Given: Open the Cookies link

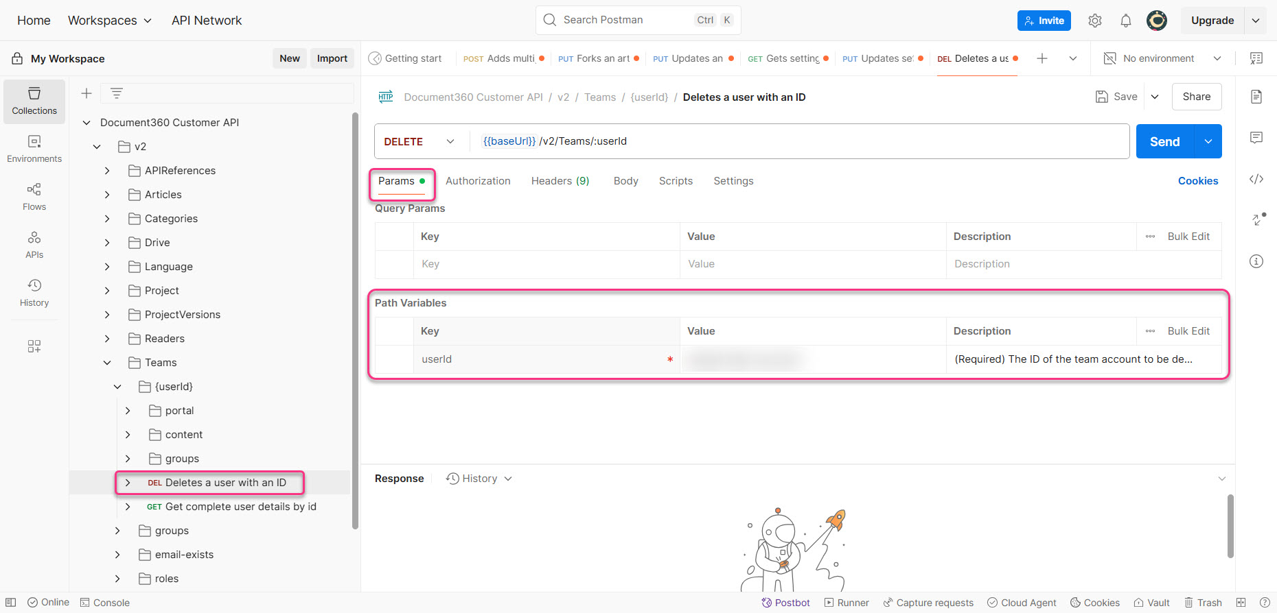Looking at the screenshot, I should click(x=1198, y=181).
